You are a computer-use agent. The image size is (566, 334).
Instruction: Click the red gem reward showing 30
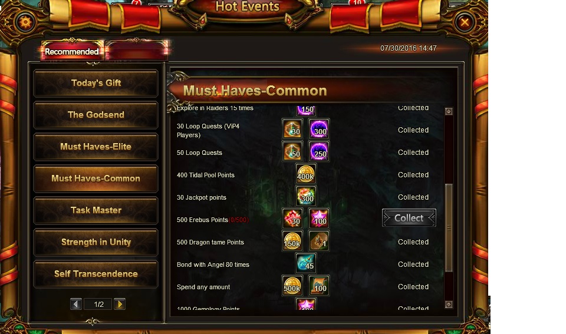(292, 219)
